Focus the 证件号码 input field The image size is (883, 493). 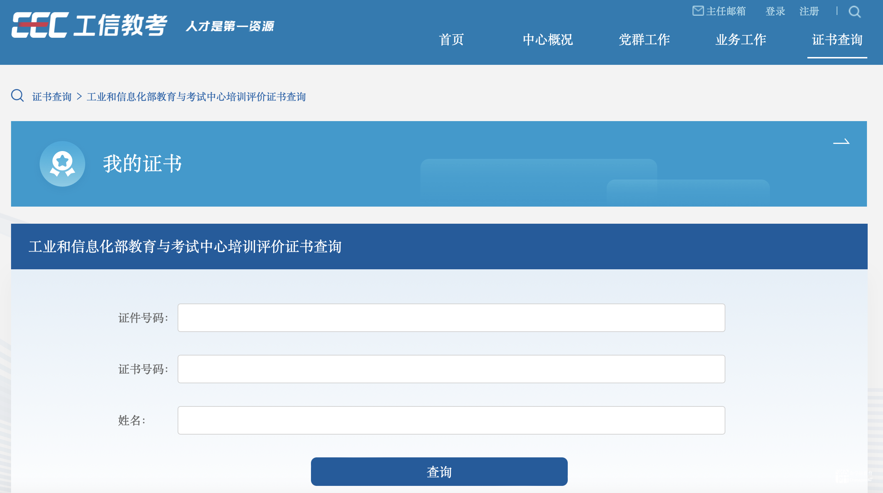click(451, 318)
